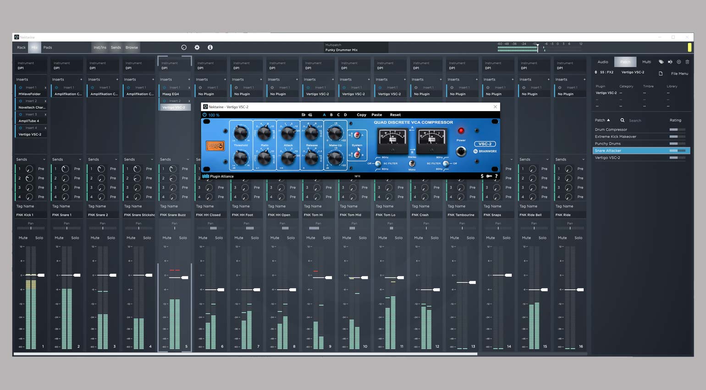
Task: Collapse the Sends section on channel 15
Action: [x=547, y=159]
